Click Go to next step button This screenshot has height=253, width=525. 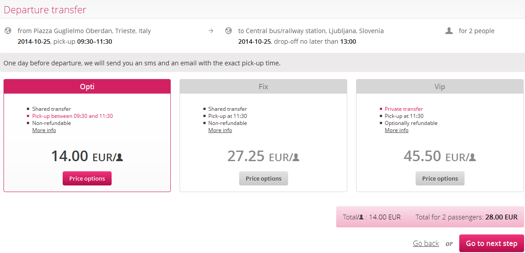coord(491,243)
